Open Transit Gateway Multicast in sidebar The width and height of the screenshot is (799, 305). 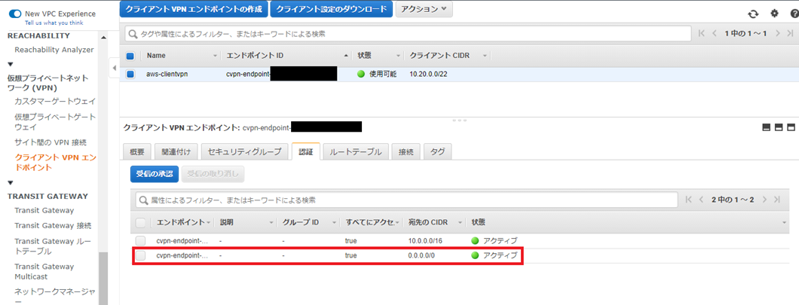tap(44, 271)
